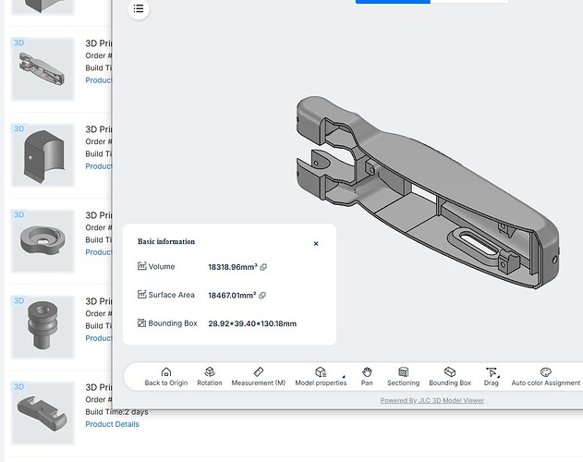Open the cylindrical bushing model thumbnail
The width and height of the screenshot is (583, 462).
click(x=43, y=327)
